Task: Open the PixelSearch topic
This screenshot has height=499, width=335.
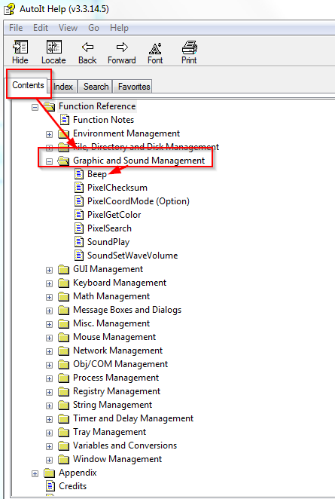Action: (109, 228)
